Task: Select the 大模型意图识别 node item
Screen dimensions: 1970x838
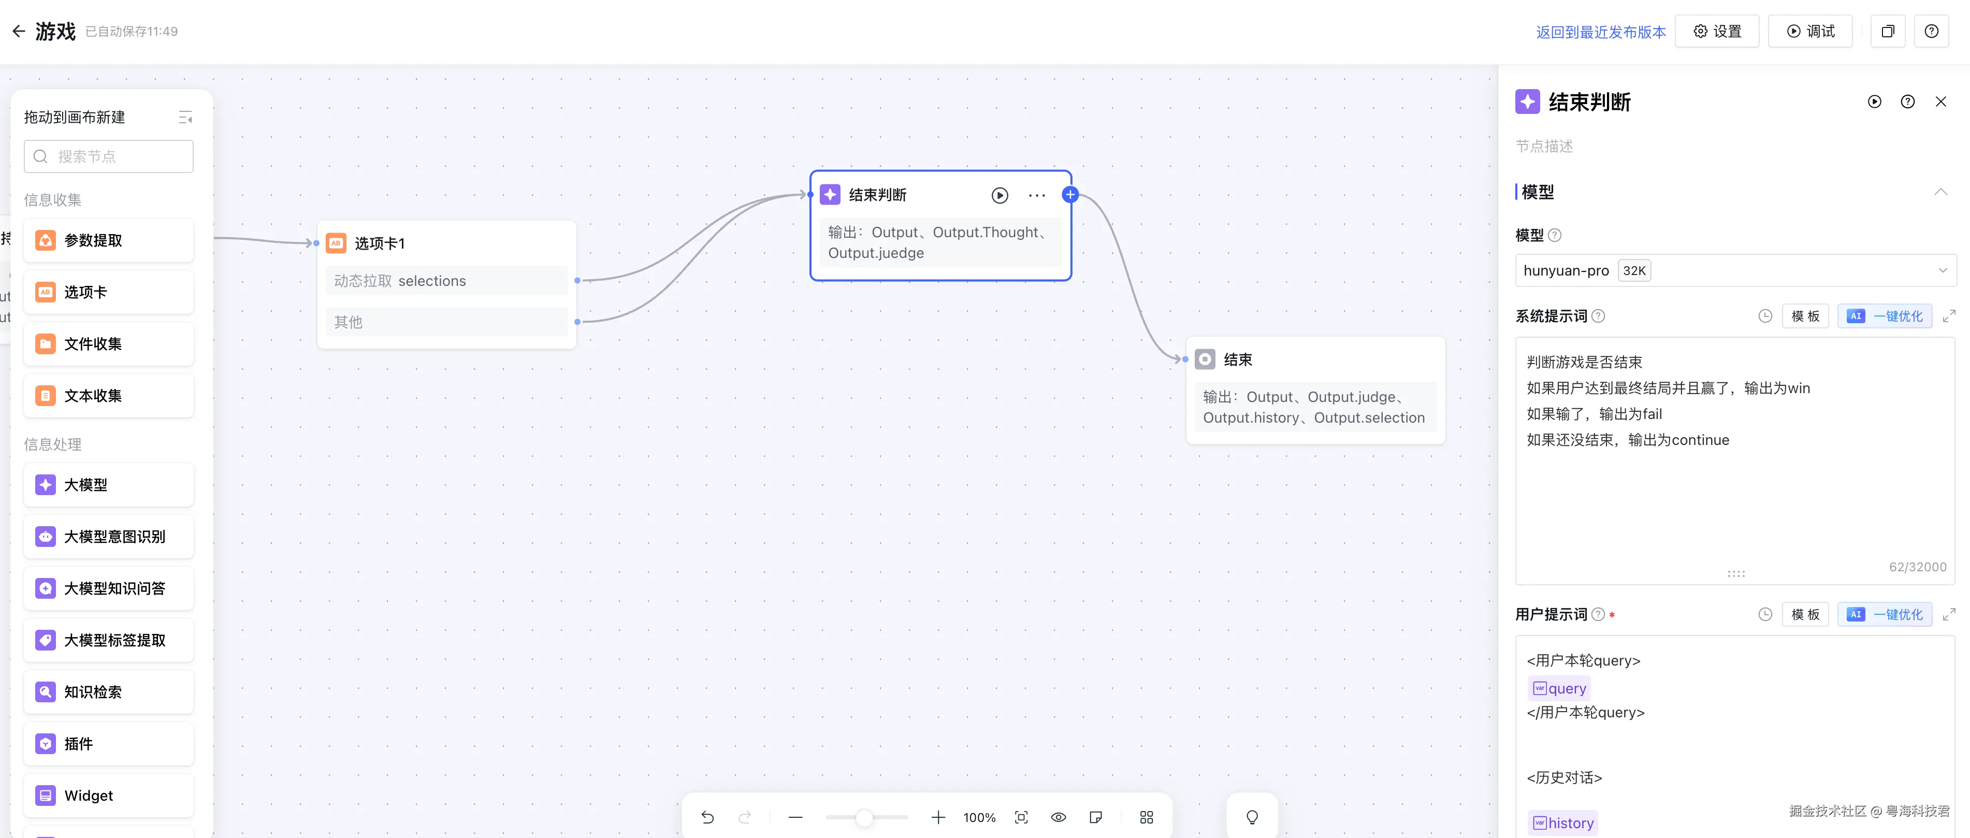Action: (109, 537)
